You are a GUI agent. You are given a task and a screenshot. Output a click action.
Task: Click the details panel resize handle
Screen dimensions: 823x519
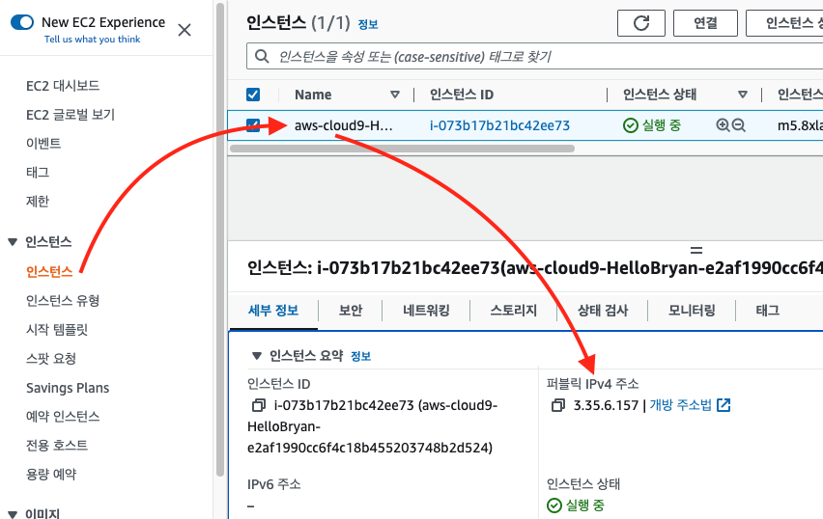(x=696, y=250)
